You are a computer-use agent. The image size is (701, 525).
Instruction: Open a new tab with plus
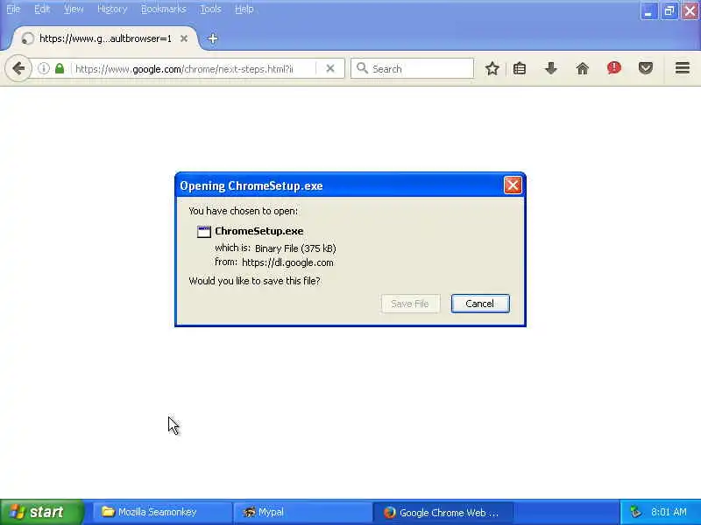[x=213, y=38]
